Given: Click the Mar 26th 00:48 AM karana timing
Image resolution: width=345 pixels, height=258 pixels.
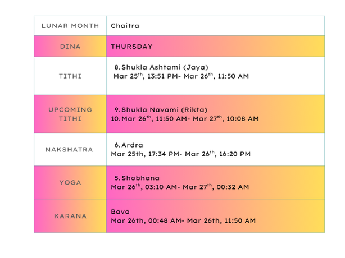Looking at the screenshot, I should 183,221.
